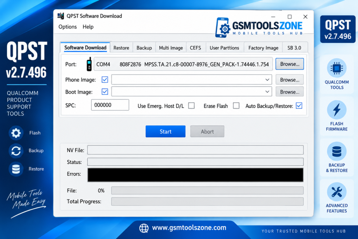Close the QPST Software Download window
Image resolution: width=358 pixels, height=239 pixels.
point(305,17)
